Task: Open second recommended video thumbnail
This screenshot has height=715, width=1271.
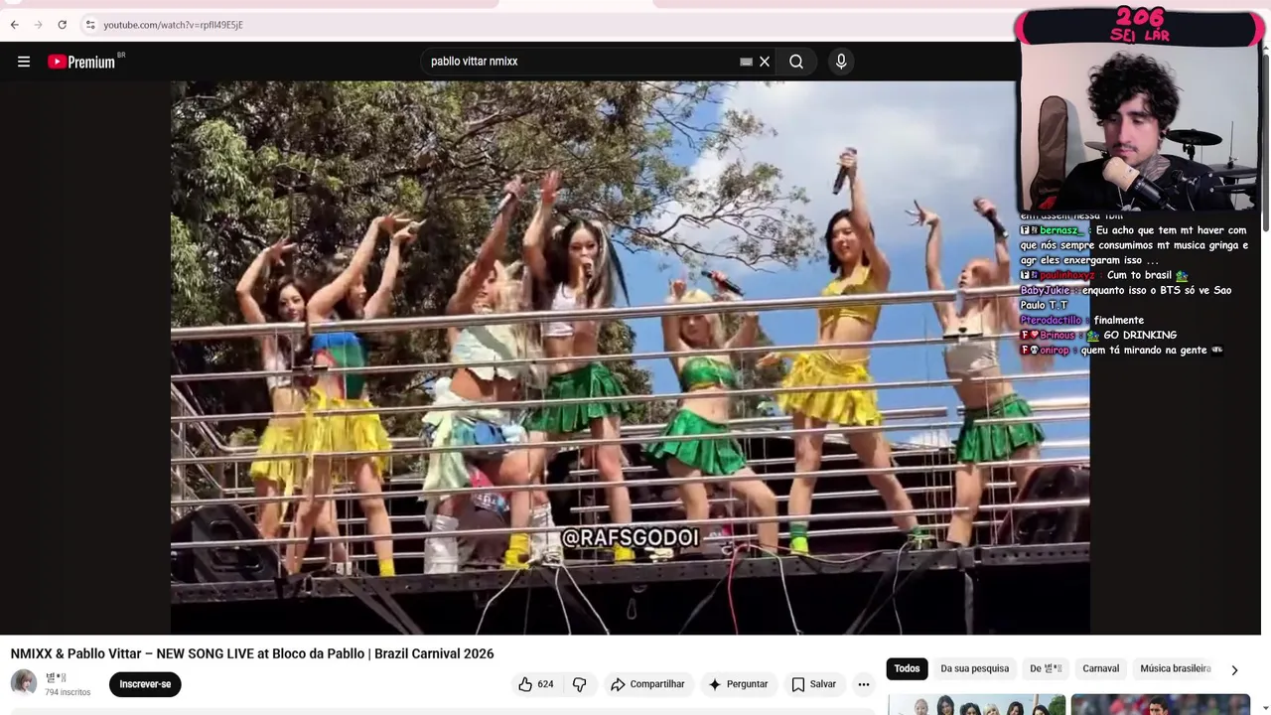Action: (x=1160, y=705)
